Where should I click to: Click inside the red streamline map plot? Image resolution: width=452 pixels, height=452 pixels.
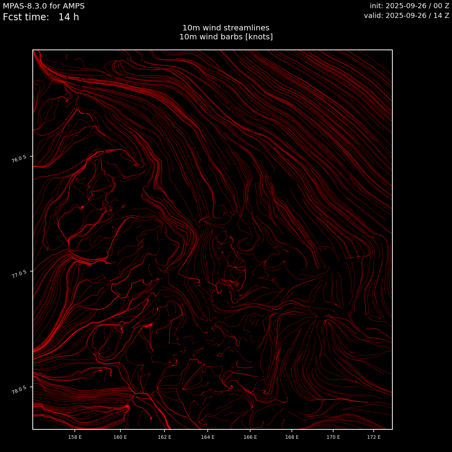coord(212,240)
